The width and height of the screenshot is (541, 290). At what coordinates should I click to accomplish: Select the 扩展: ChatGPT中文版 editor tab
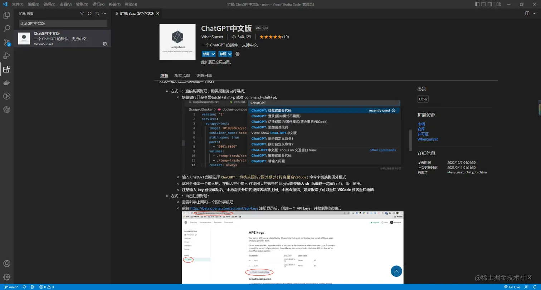[x=137, y=14]
